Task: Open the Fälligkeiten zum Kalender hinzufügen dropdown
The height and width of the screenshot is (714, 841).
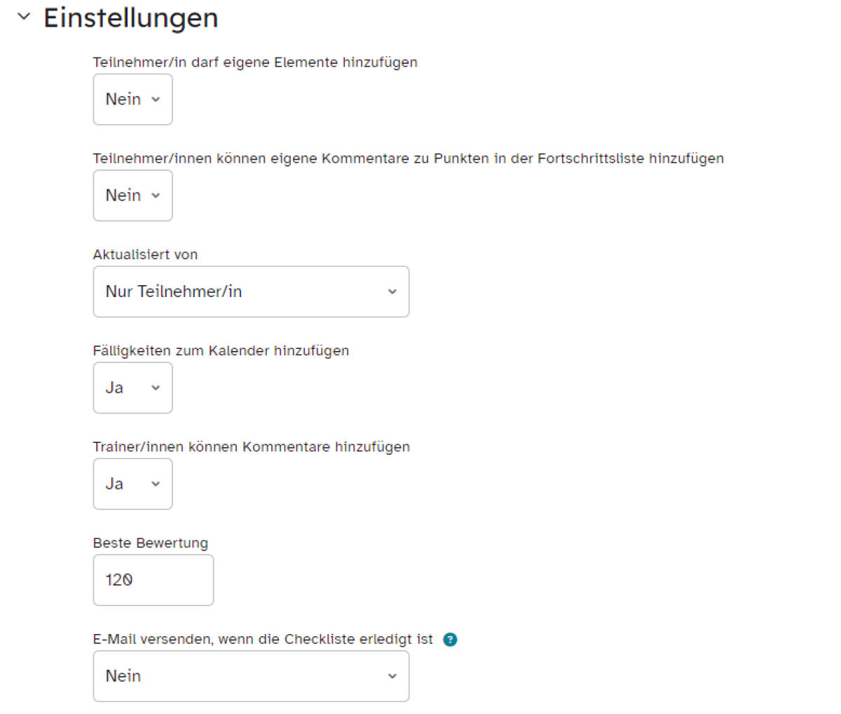Action: 132,387
